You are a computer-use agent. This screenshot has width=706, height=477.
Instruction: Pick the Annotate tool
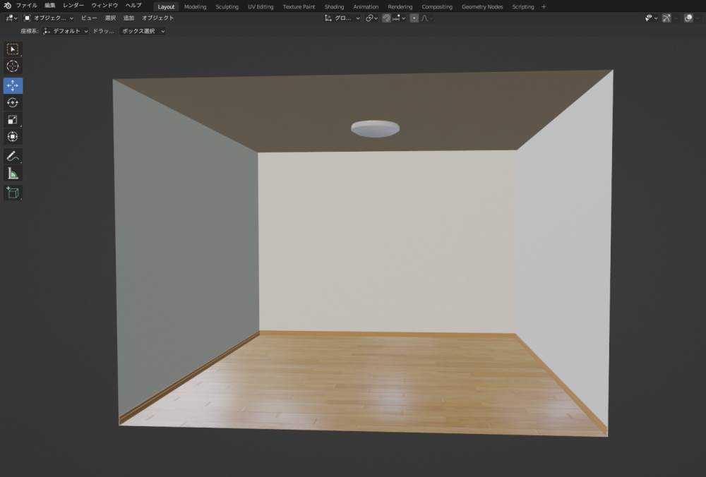click(13, 156)
